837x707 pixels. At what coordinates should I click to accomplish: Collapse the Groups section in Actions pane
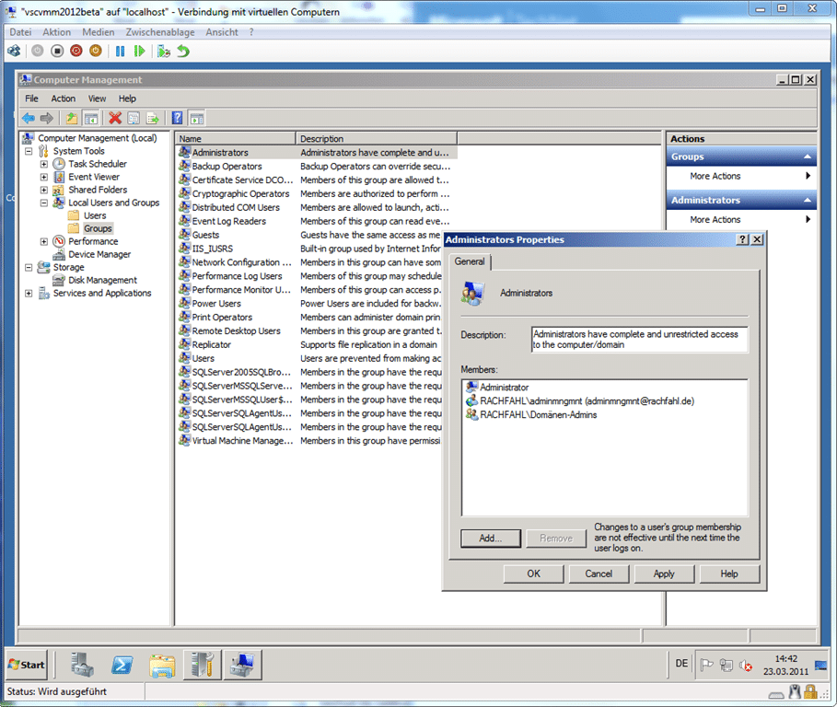click(x=808, y=156)
